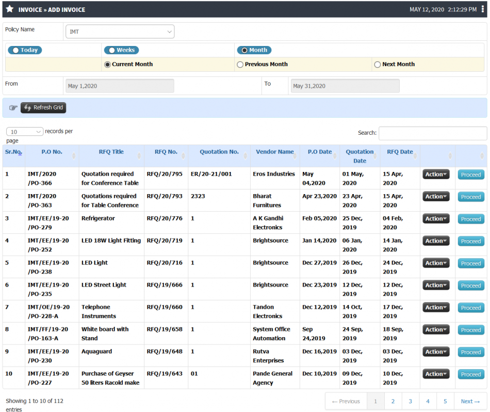Open the records per page dropdown

click(x=25, y=132)
